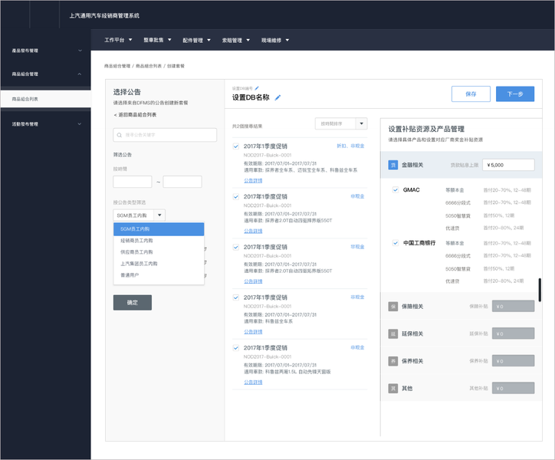Select the grey 延 icon for 延保相关
Viewport: 555px width, 460px height.
pos(393,333)
